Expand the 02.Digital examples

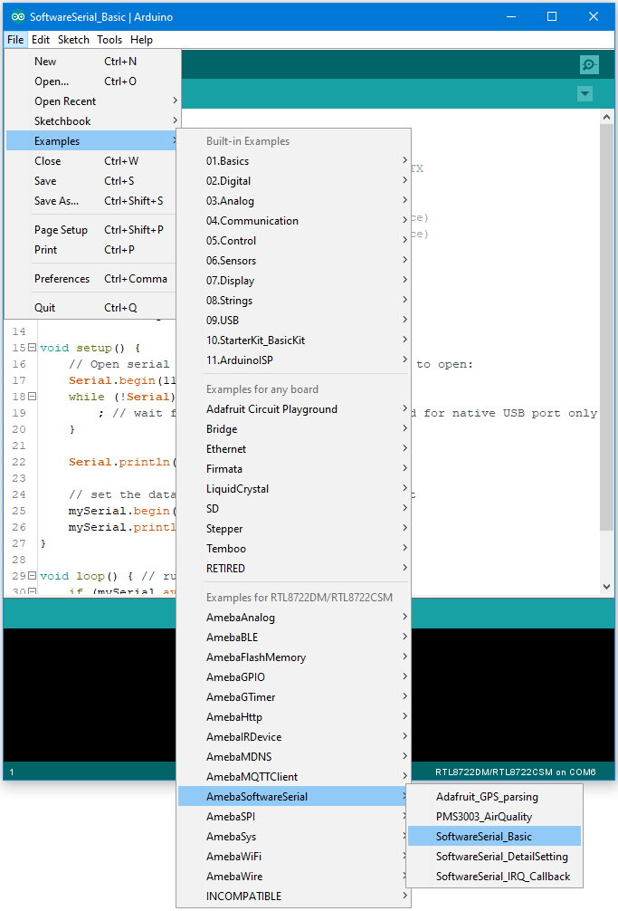tap(294, 181)
